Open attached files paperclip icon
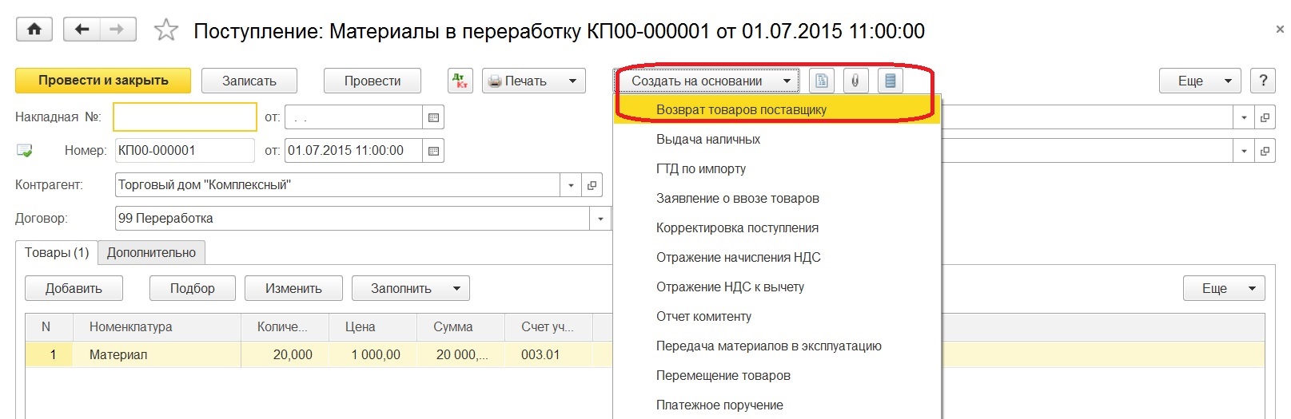Image resolution: width=1291 pixels, height=419 pixels. coord(855,81)
